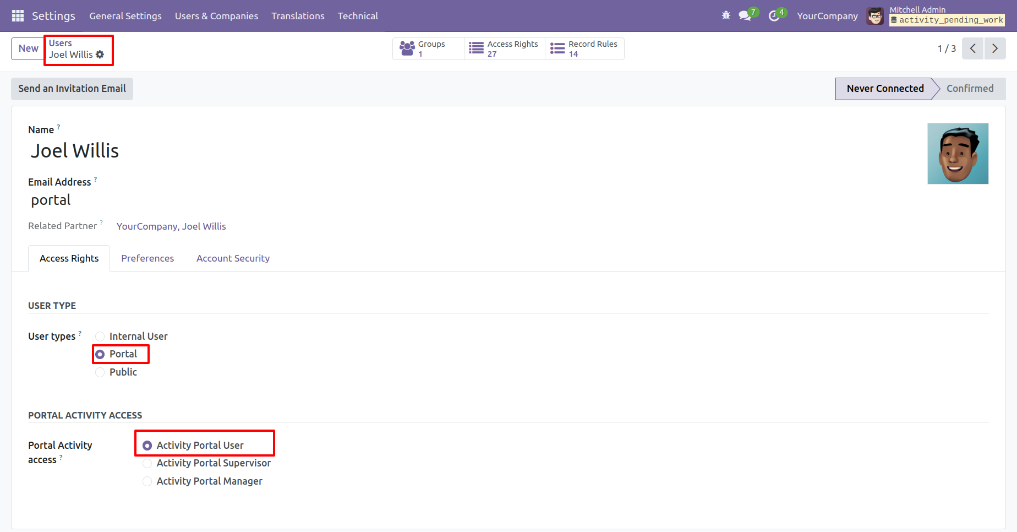Open the messages chat icon
This screenshot has height=532, width=1017.
coord(745,16)
